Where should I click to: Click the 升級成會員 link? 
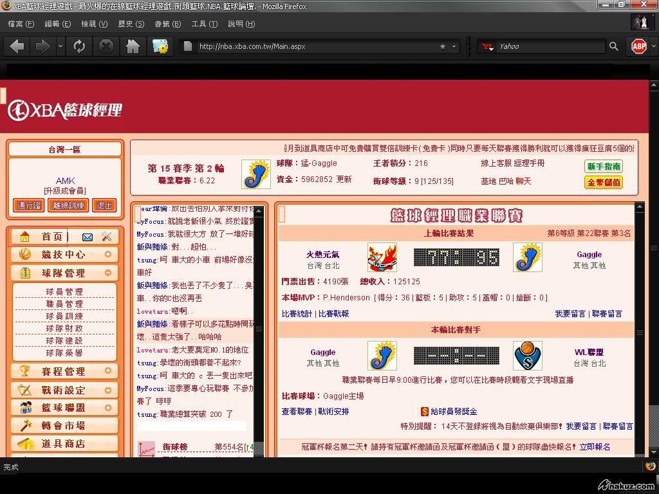click(x=65, y=191)
